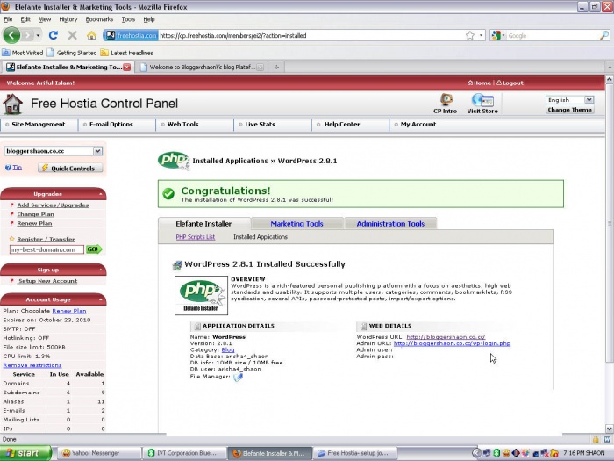Image resolution: width=614 pixels, height=461 pixels.
Task: Click the search magnifier icon
Action: 604,35
